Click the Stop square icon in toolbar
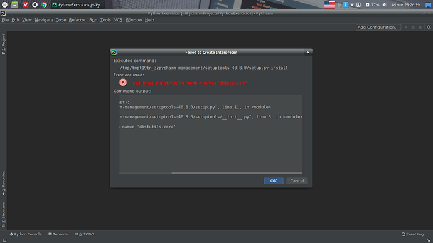433x243 pixels. (x=420, y=28)
